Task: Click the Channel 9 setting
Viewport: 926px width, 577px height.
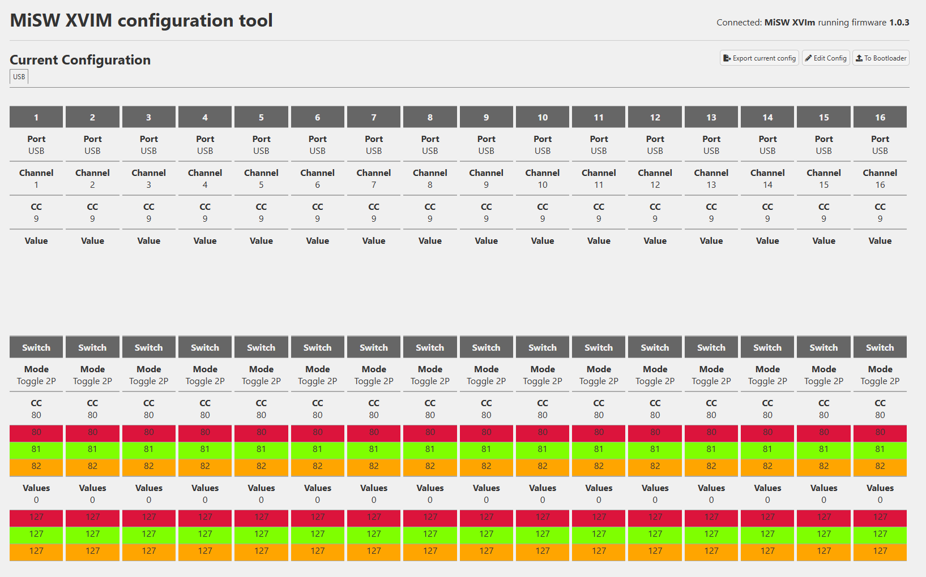Action: click(x=487, y=179)
